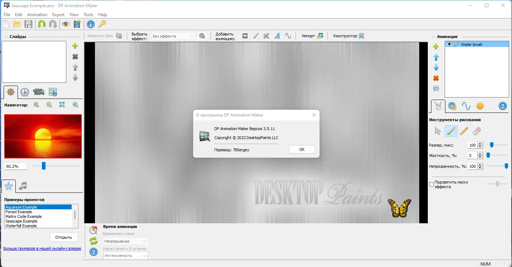This screenshot has height=267, width=512.
Task: Select Aquarium Example in the list
Action: click(38, 207)
